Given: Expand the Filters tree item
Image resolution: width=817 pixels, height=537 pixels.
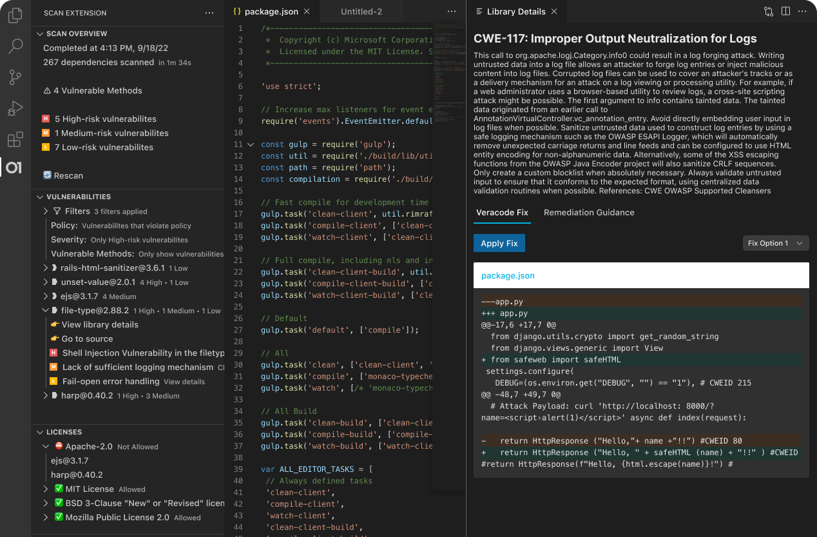Looking at the screenshot, I should (46, 211).
